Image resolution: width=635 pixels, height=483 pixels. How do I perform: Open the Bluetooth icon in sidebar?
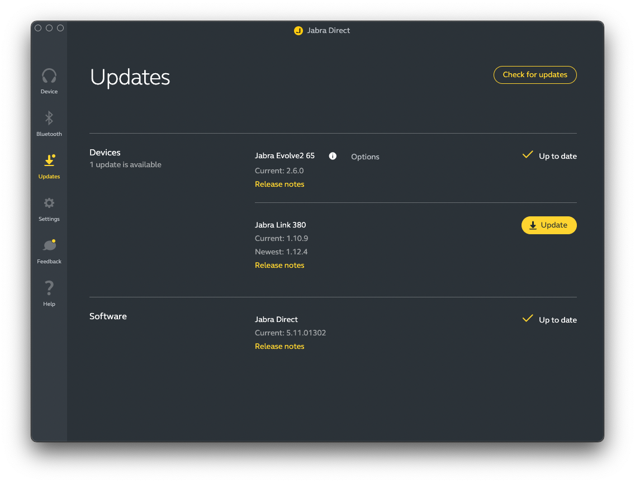[49, 118]
